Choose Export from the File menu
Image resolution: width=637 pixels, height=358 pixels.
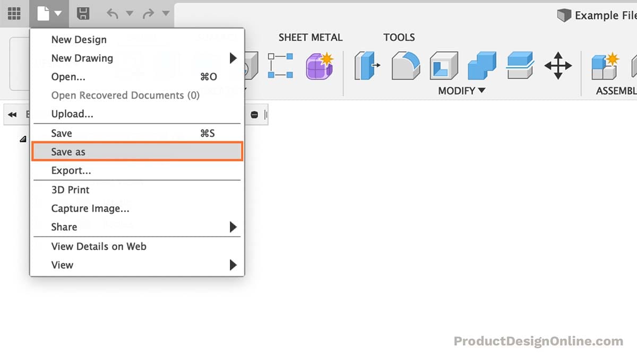click(71, 170)
